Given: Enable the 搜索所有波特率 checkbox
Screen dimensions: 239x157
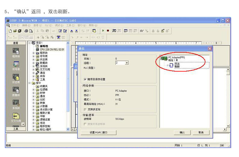Looking at the screenshot, I should point(85,124).
